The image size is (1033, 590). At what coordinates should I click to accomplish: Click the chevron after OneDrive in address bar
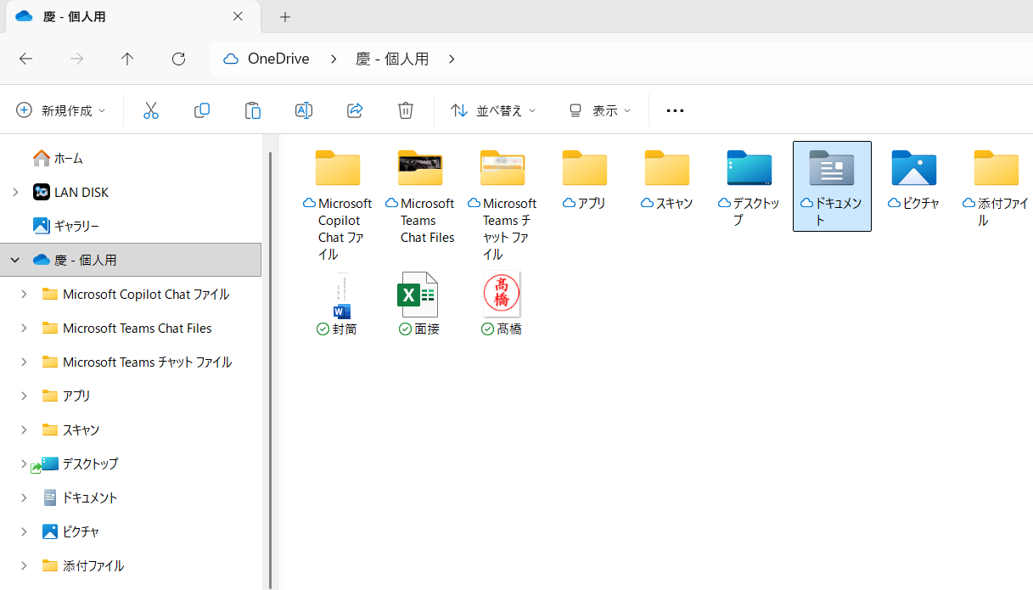click(334, 59)
